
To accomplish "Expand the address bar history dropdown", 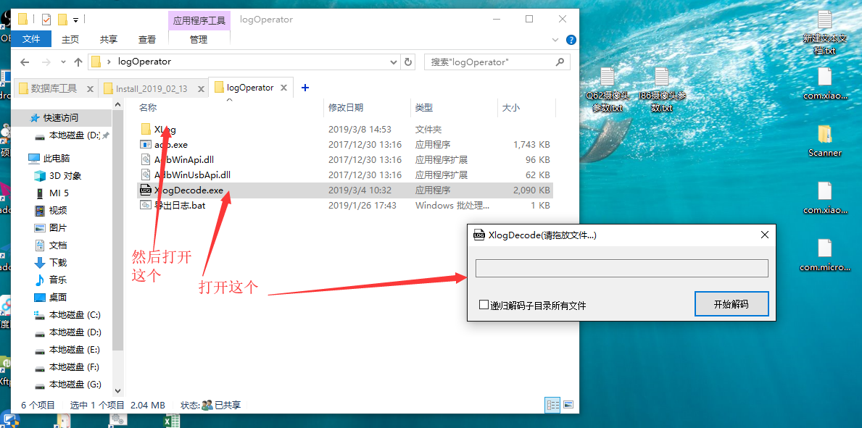I will point(395,62).
